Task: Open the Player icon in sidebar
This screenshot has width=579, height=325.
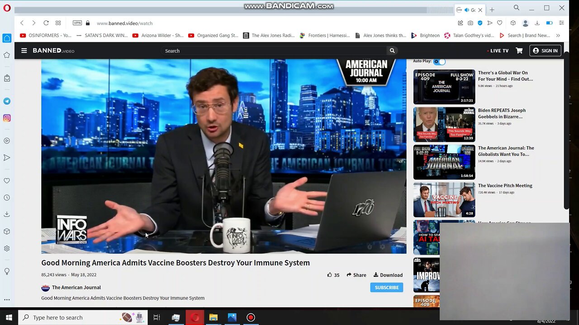Action: (x=7, y=141)
